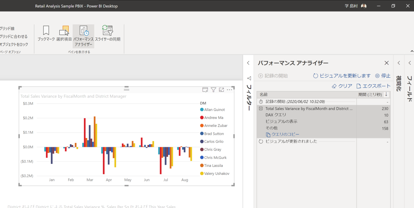Open the Selection pane (選択項目)

click(x=64, y=34)
